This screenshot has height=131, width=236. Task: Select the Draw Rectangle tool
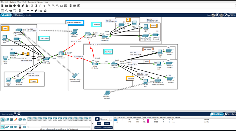[x=28, y=11]
